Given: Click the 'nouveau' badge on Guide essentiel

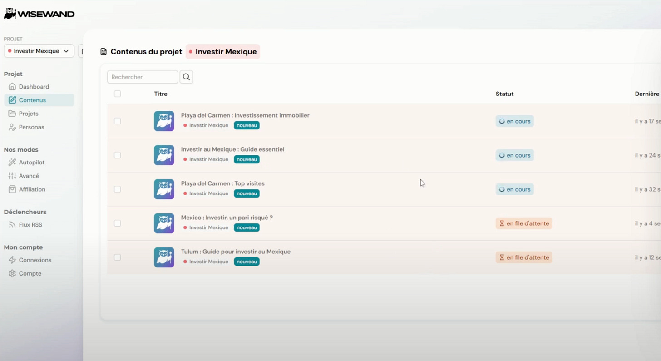Looking at the screenshot, I should coord(247,159).
